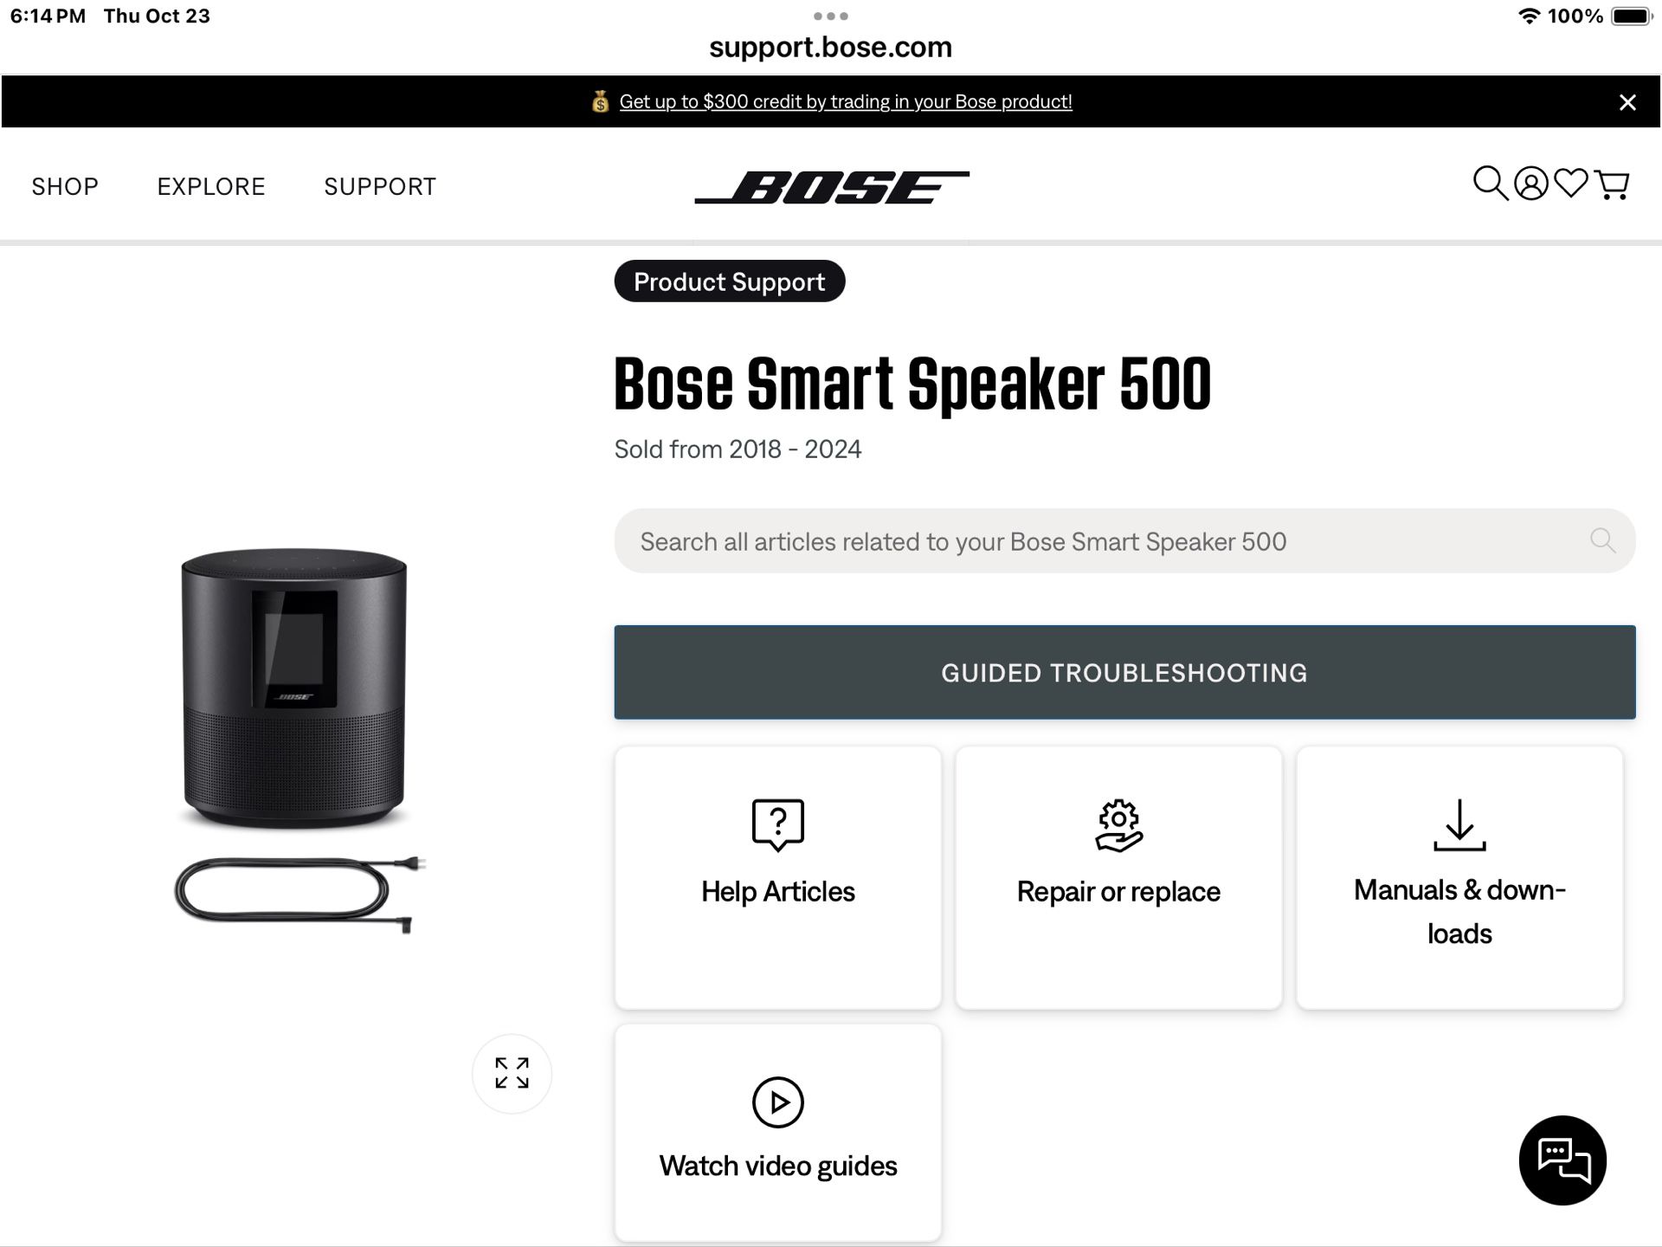
Task: Open the Help Articles card icon
Action: point(776,824)
